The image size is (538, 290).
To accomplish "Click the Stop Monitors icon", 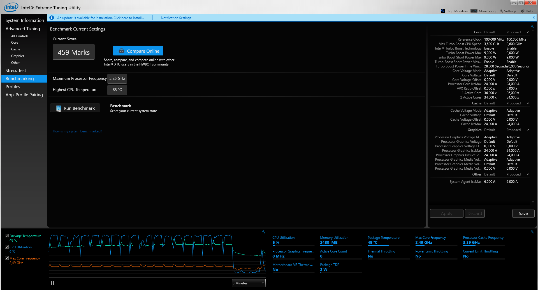I will 443,11.
